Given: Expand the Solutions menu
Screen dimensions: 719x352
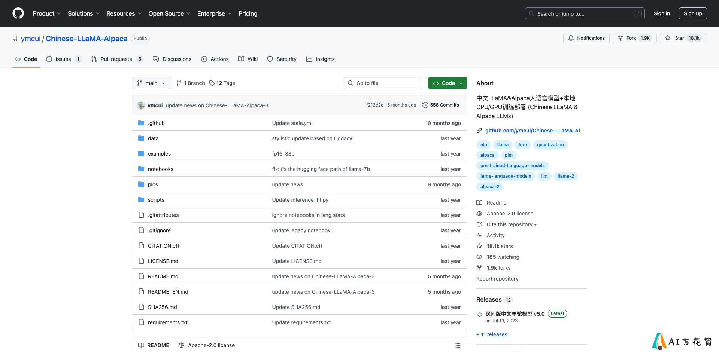Looking at the screenshot, I should (x=84, y=13).
